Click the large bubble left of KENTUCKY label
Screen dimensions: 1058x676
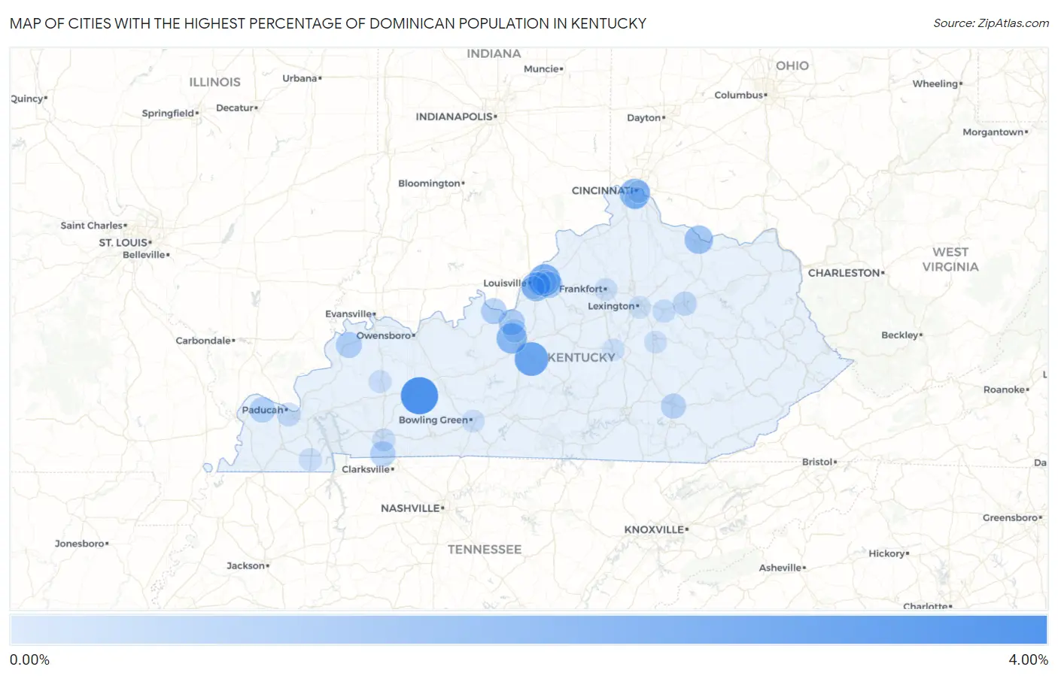pos(531,359)
